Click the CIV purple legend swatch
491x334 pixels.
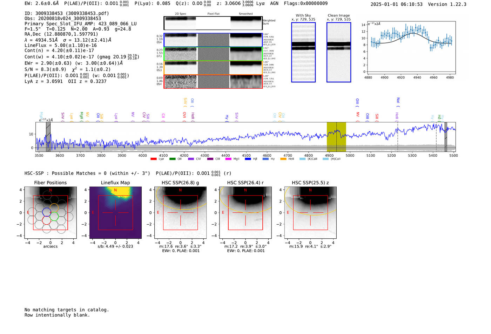[191, 159]
